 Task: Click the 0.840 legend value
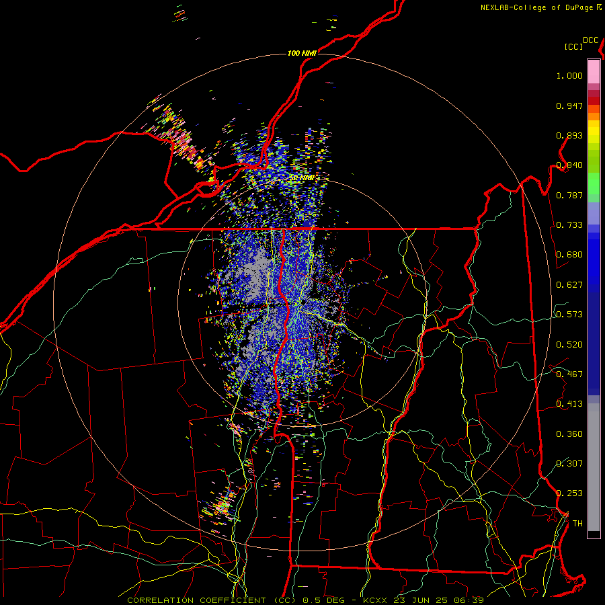569,165
